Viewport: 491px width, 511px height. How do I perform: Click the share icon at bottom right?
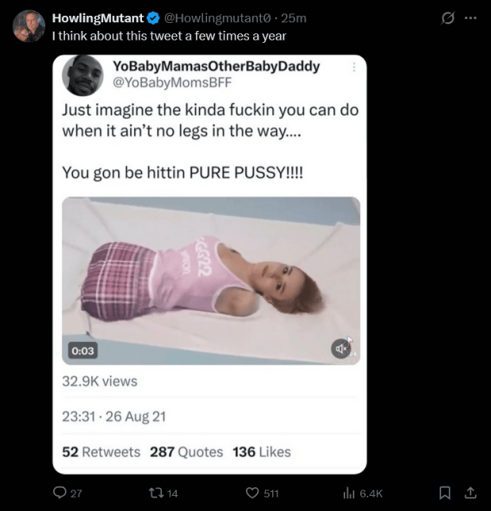tap(470, 493)
